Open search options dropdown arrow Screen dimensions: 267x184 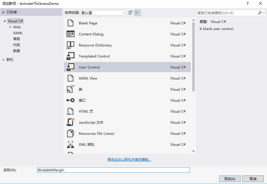(x=264, y=13)
